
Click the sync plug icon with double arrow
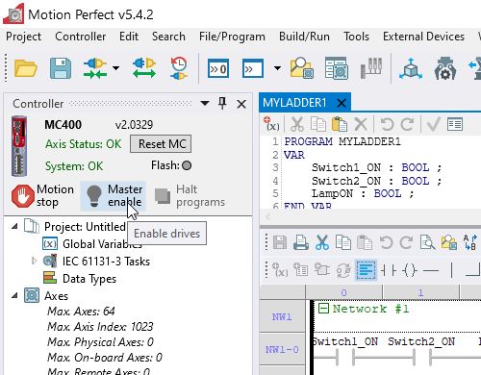click(x=144, y=68)
